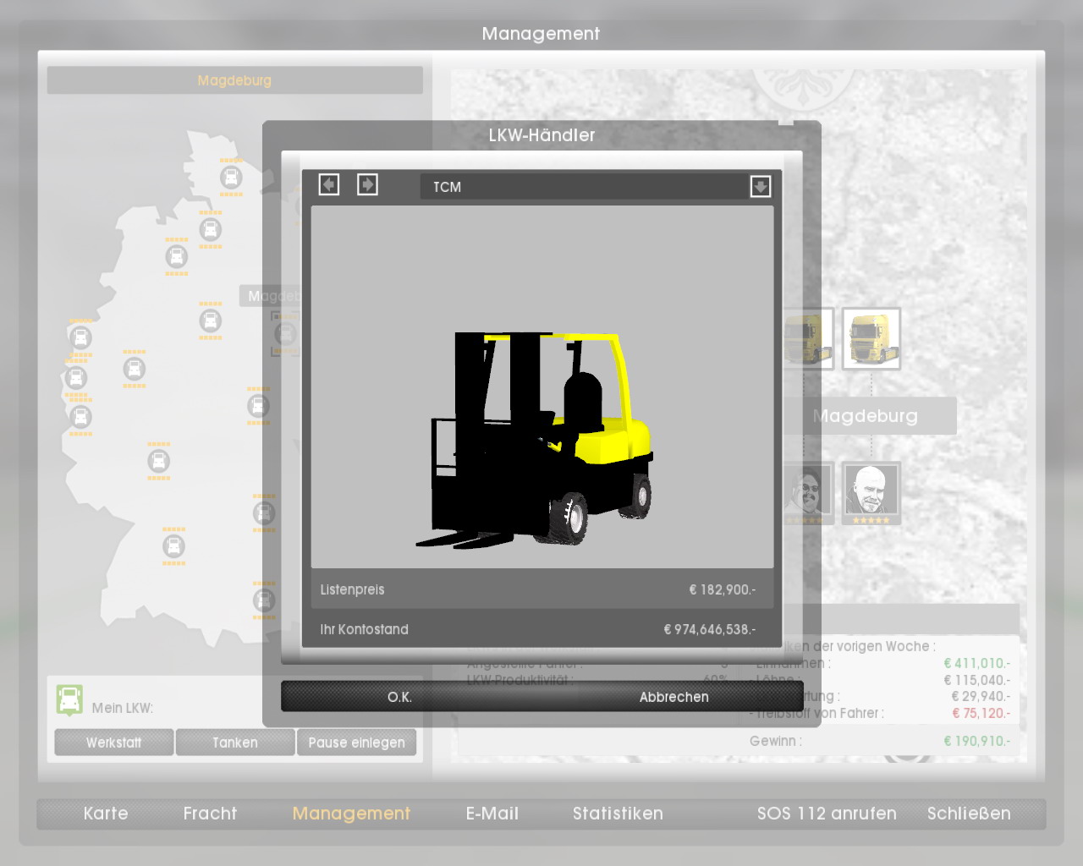Confirm purchase with the O.K. button
This screenshot has height=866, width=1083.
399,697
